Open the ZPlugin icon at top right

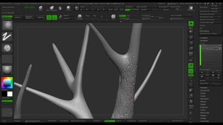tap(191, 8)
